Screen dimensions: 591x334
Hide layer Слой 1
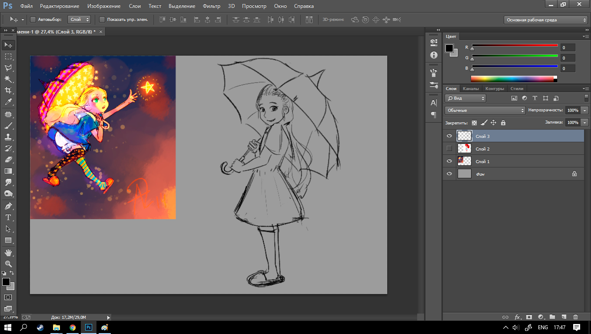(x=449, y=161)
